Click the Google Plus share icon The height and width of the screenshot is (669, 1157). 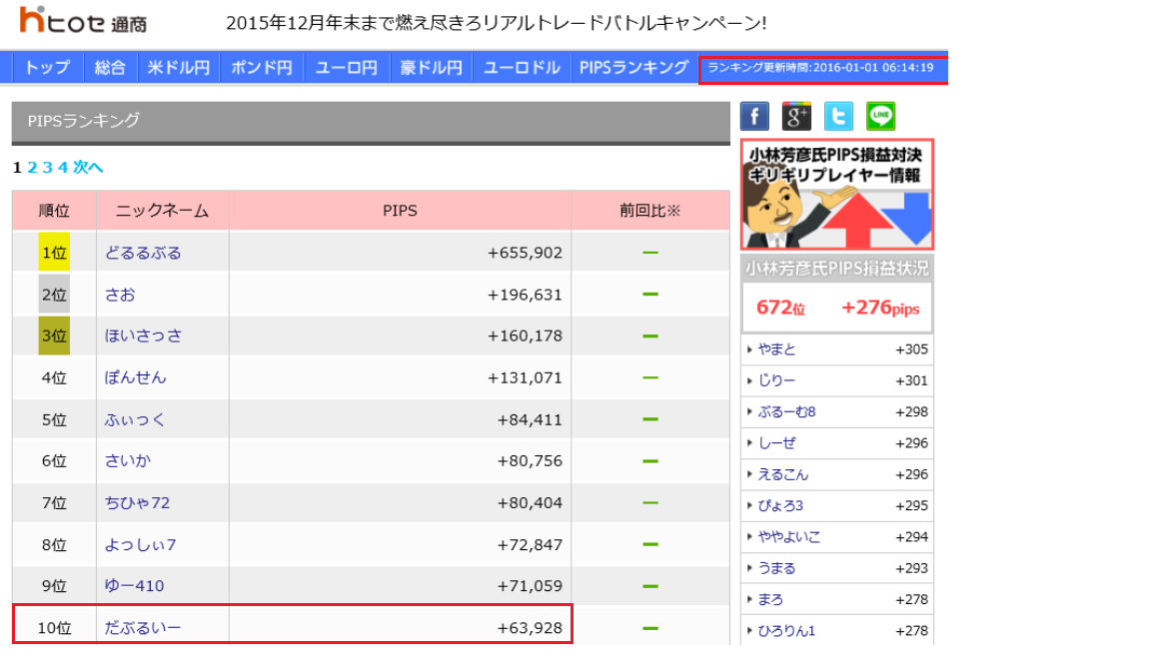[796, 117]
